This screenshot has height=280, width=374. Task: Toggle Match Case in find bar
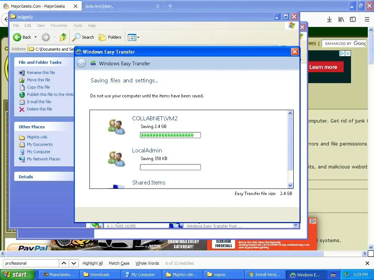coord(119,263)
